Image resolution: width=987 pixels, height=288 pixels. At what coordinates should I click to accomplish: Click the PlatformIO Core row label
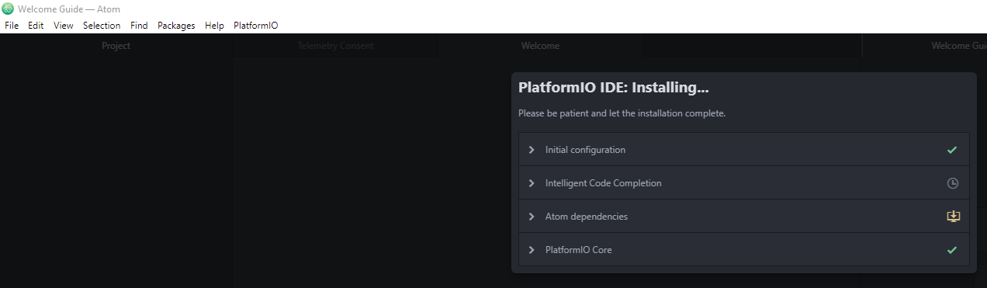point(579,250)
